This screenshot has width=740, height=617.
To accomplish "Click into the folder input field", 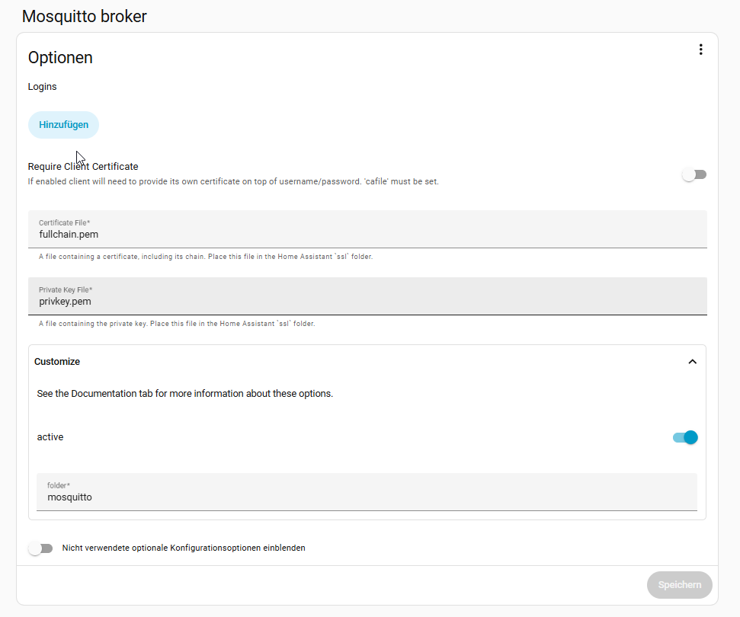I will pyautogui.click(x=367, y=497).
